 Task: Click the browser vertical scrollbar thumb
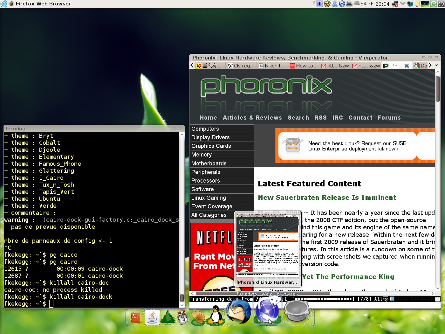438,88
